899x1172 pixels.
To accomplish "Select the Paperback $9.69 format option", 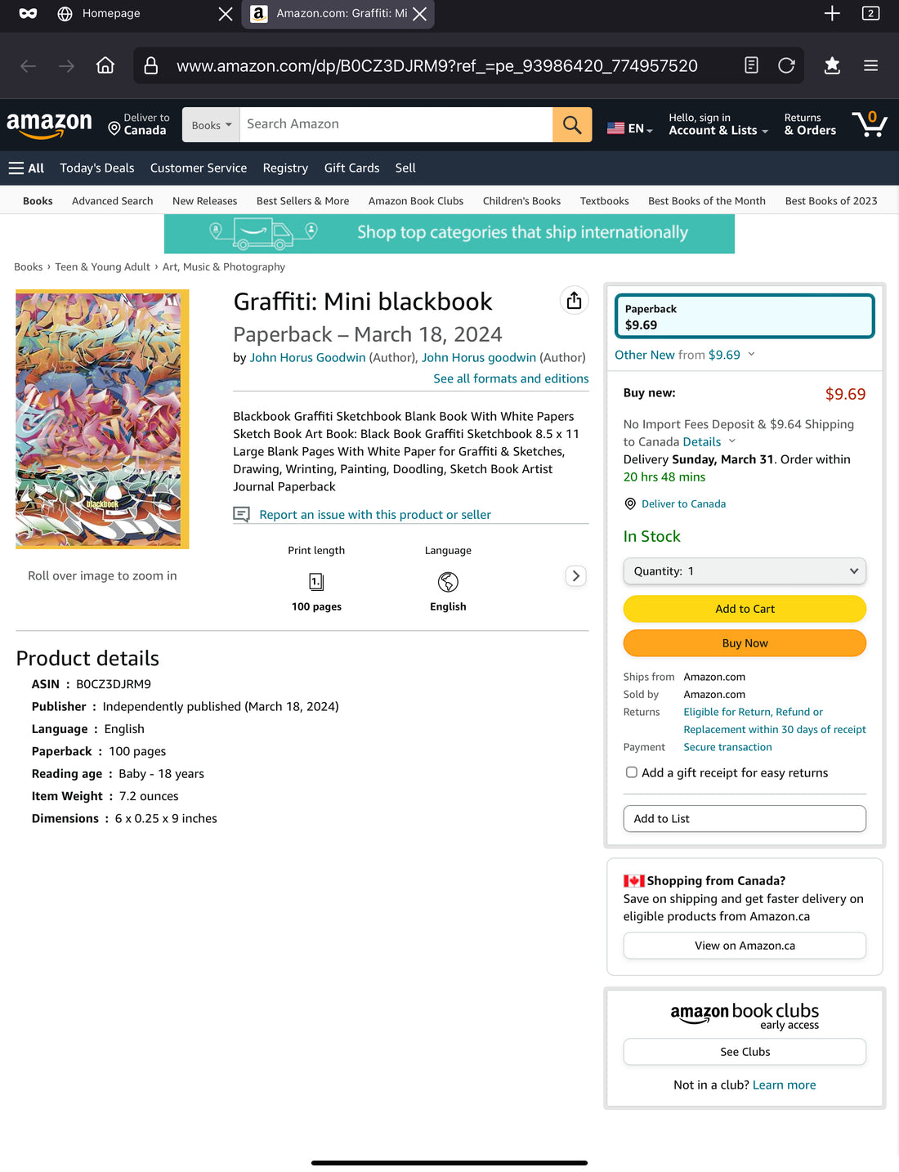I will (744, 316).
